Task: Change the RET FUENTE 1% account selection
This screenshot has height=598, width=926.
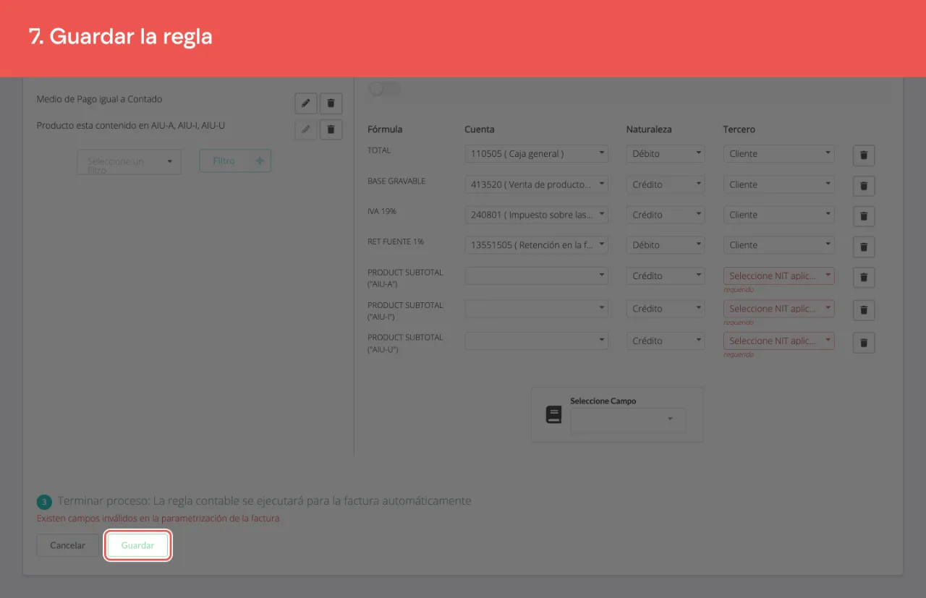Action: tap(537, 245)
